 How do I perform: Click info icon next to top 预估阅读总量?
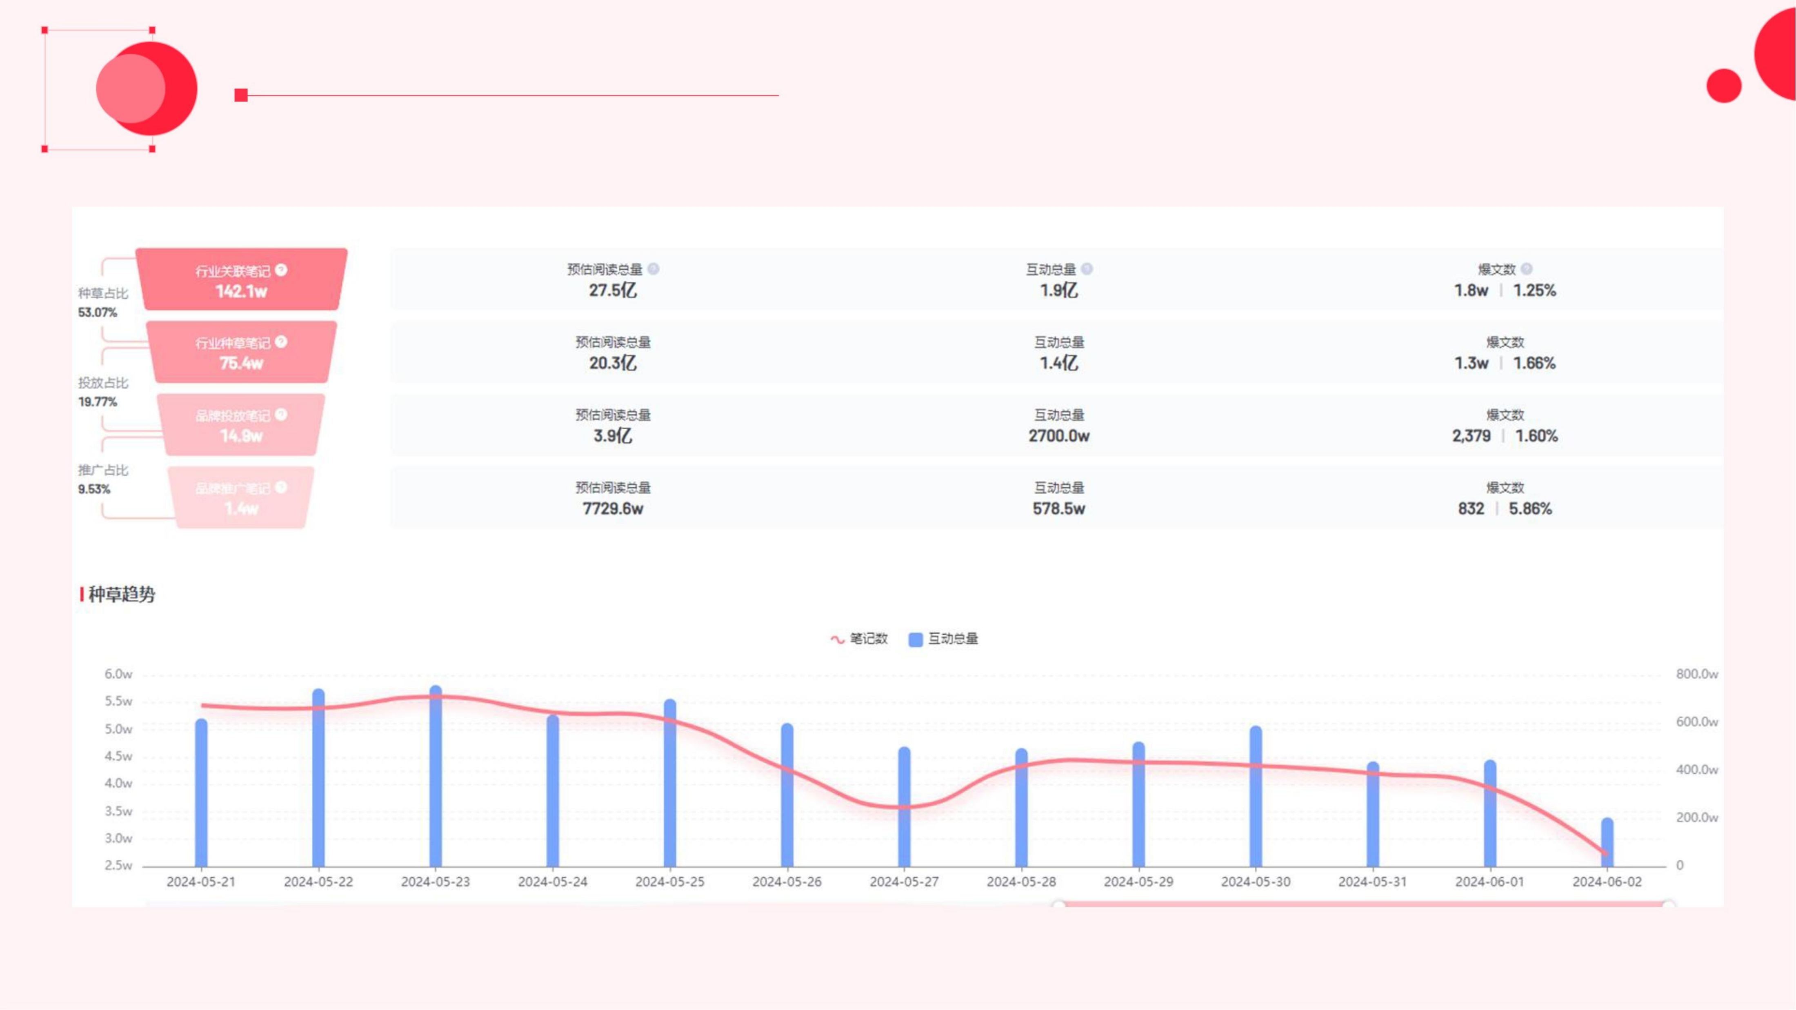[x=653, y=269]
